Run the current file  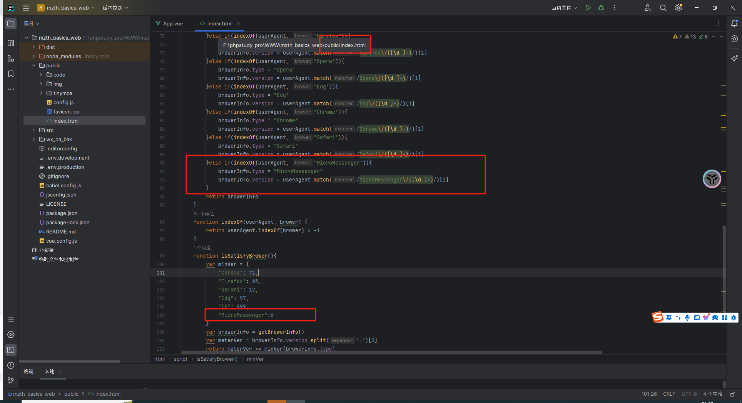[x=588, y=8]
